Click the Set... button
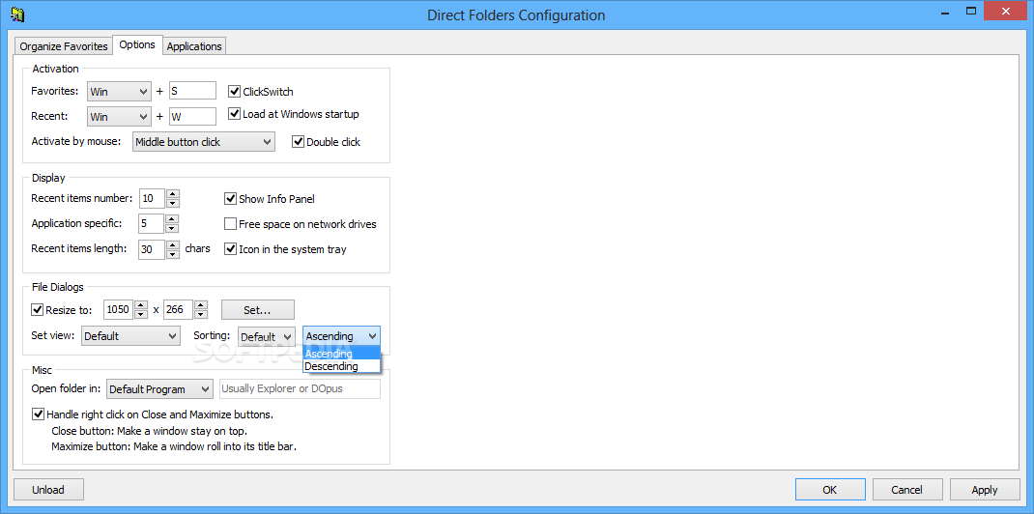 (x=258, y=310)
